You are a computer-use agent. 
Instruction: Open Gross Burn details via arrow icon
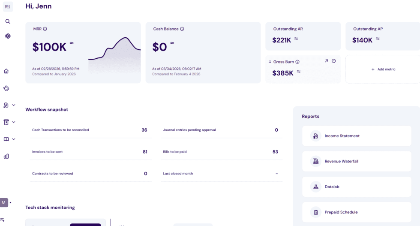[326, 61]
